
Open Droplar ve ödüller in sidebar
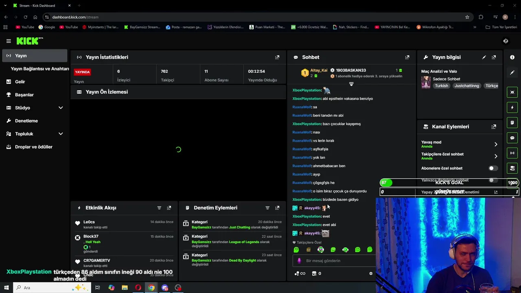35,147
